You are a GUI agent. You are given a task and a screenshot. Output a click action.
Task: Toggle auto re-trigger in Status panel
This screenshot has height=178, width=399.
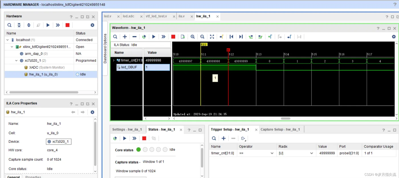click(x=115, y=138)
